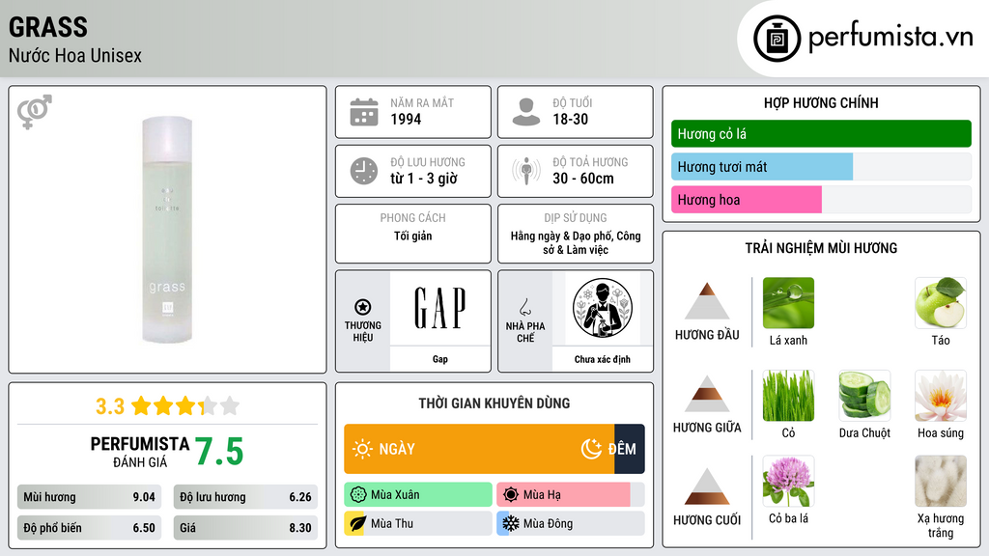Click the user rating number 3.3

[x=110, y=406]
